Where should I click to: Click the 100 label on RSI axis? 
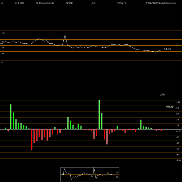point(3,33)
